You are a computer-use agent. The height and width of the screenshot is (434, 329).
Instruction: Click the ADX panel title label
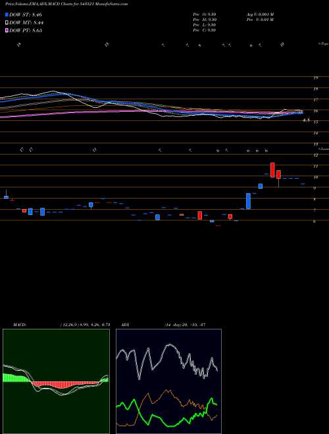125,325
